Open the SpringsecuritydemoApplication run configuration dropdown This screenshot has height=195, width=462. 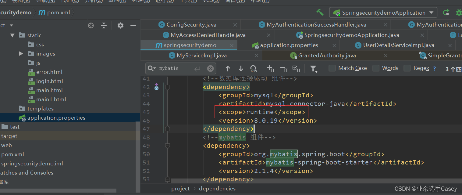pos(383,13)
